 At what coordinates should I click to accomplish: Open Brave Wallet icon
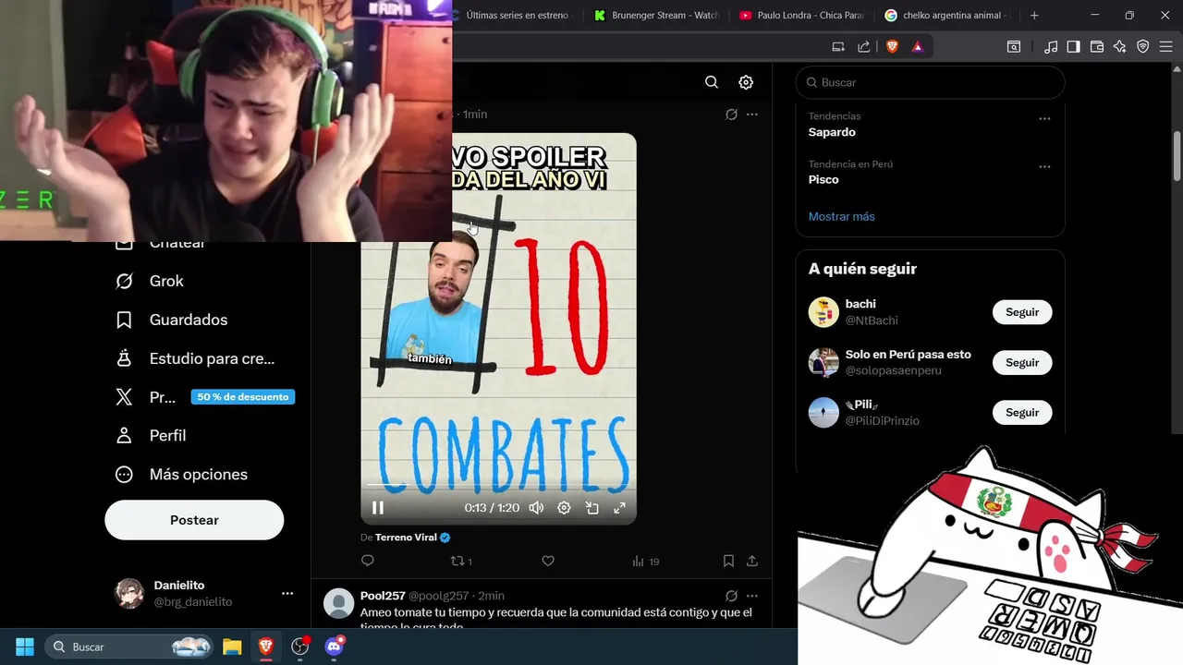pyautogui.click(x=1097, y=46)
